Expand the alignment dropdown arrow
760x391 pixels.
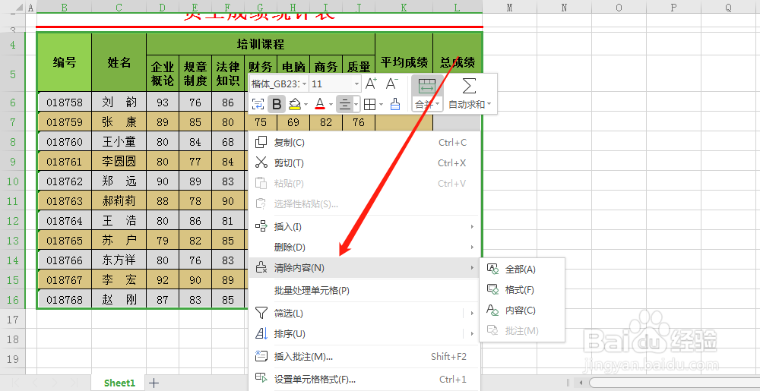pyautogui.click(x=356, y=105)
